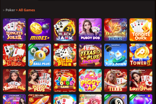Image resolution: width=156 pixels, height=104 pixels.
Task: Open the Black Jack game
Action: pos(65,30)
